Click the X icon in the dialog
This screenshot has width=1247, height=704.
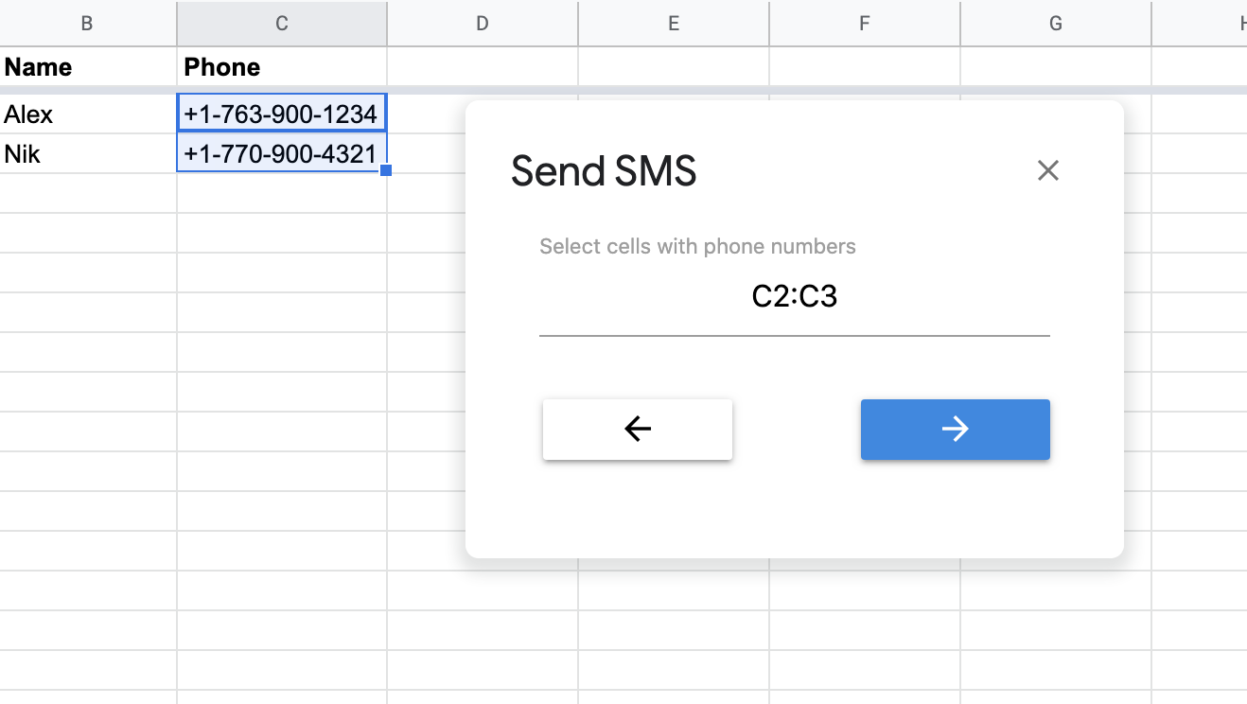(1047, 170)
